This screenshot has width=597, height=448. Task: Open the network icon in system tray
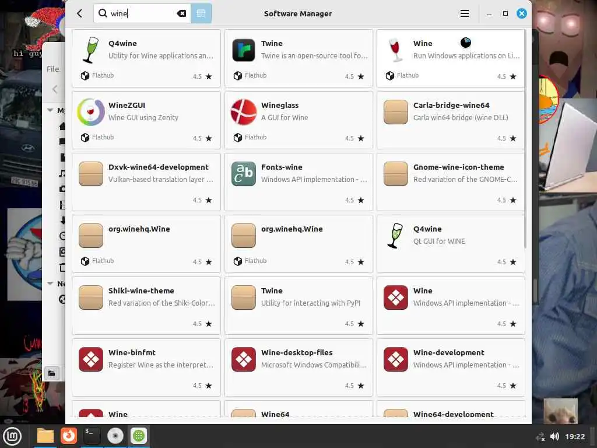pyautogui.click(x=540, y=437)
